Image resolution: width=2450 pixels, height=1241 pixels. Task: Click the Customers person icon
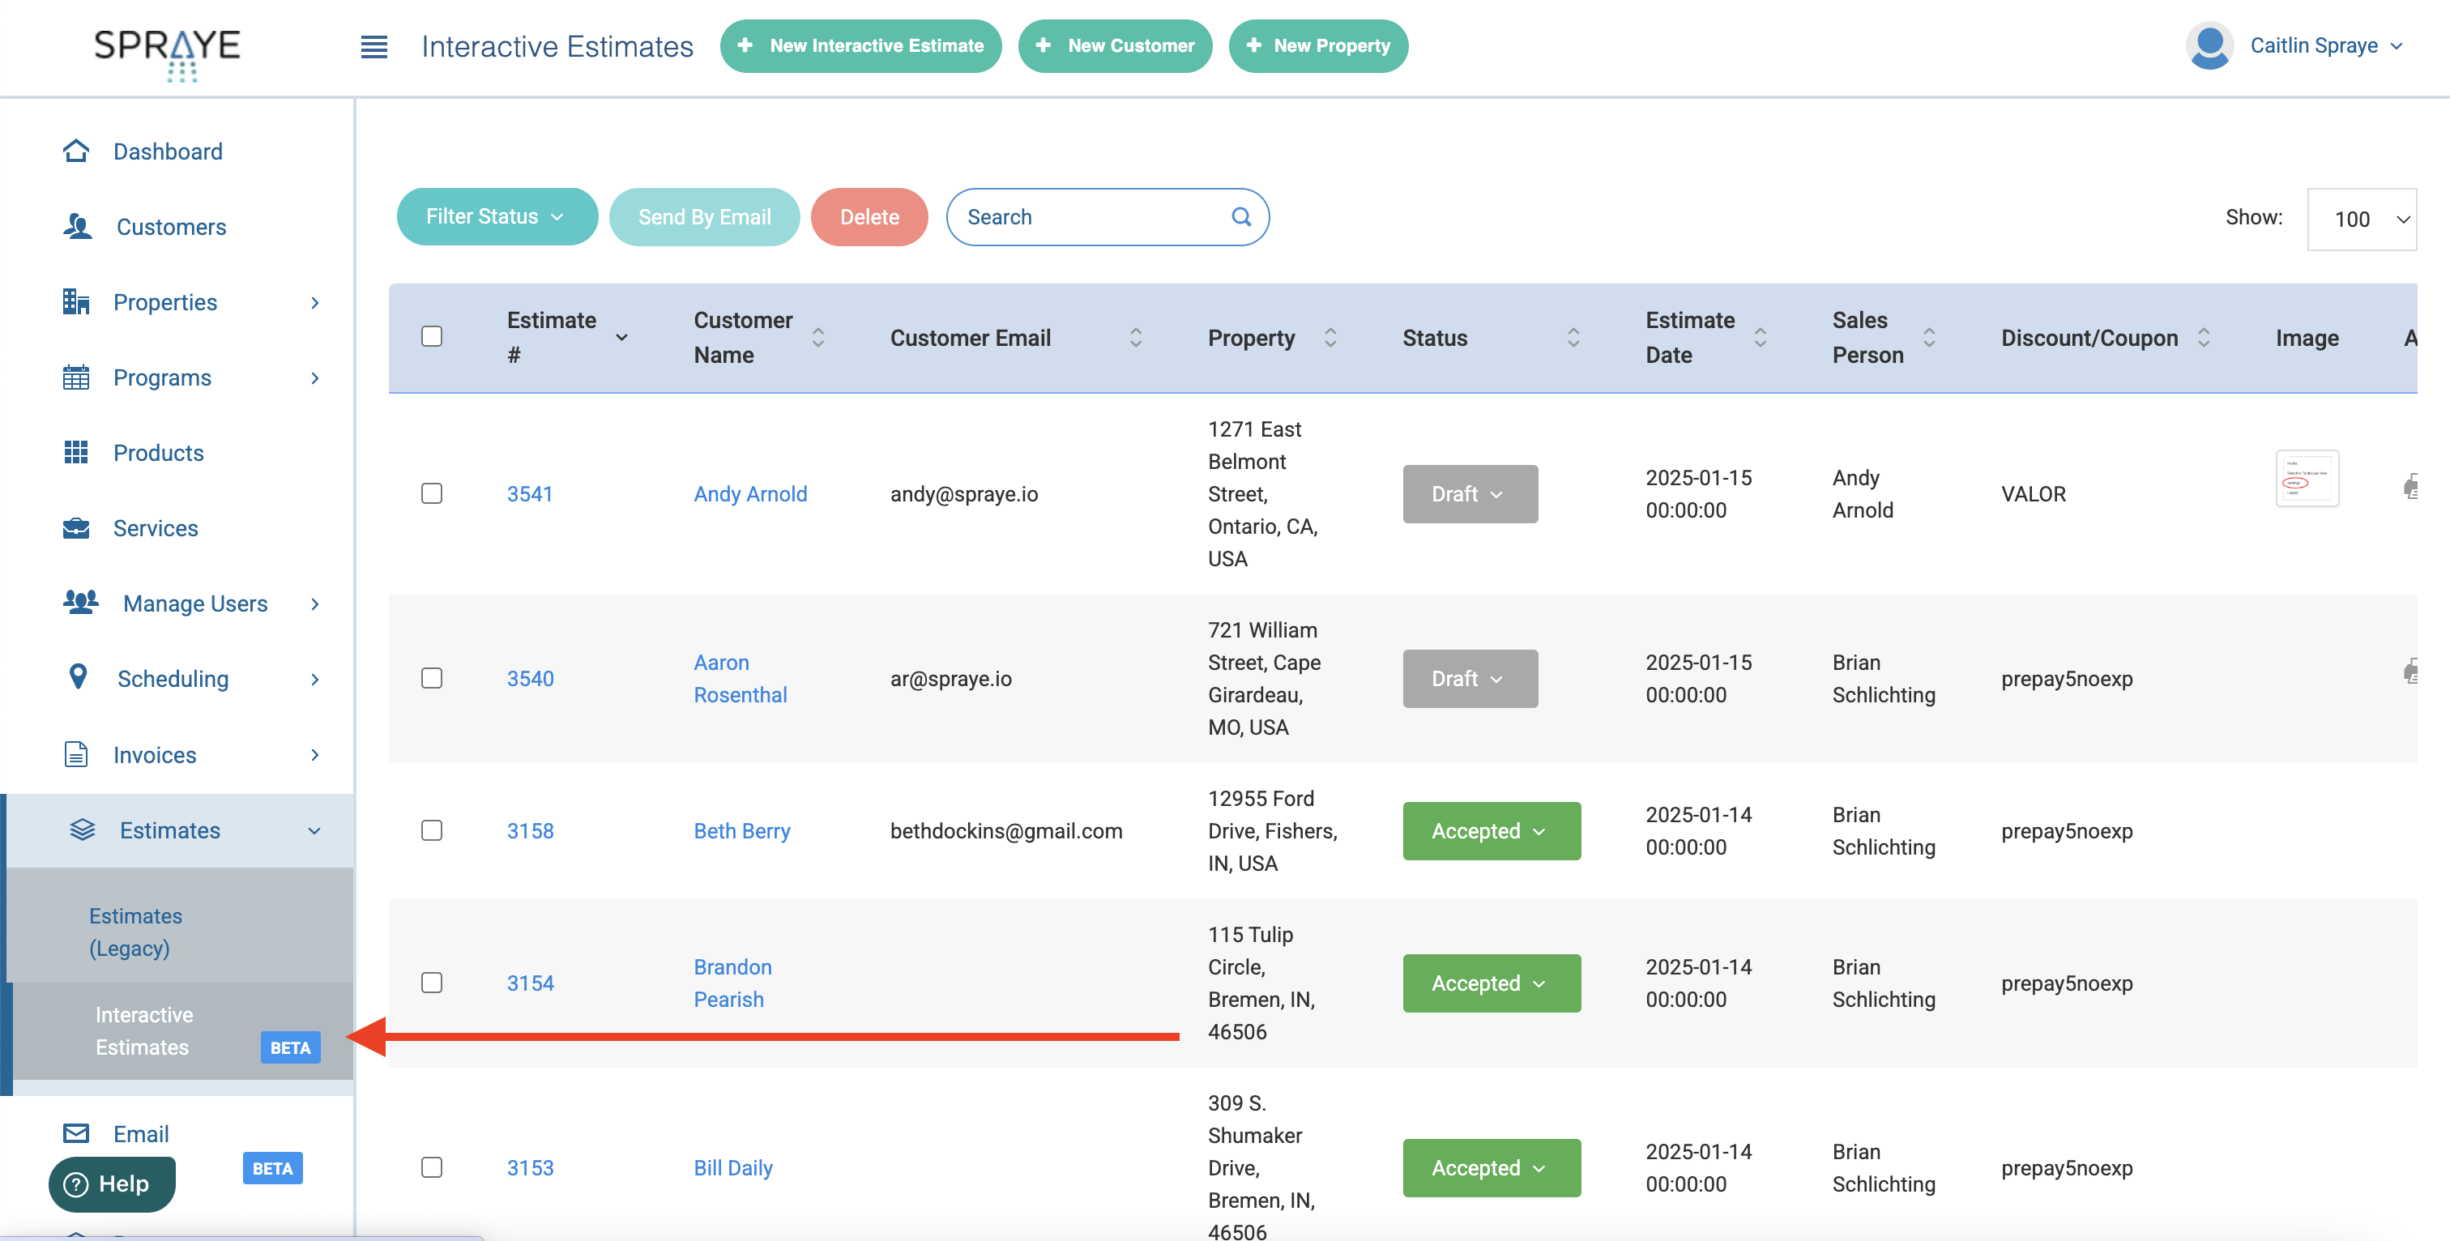78,226
